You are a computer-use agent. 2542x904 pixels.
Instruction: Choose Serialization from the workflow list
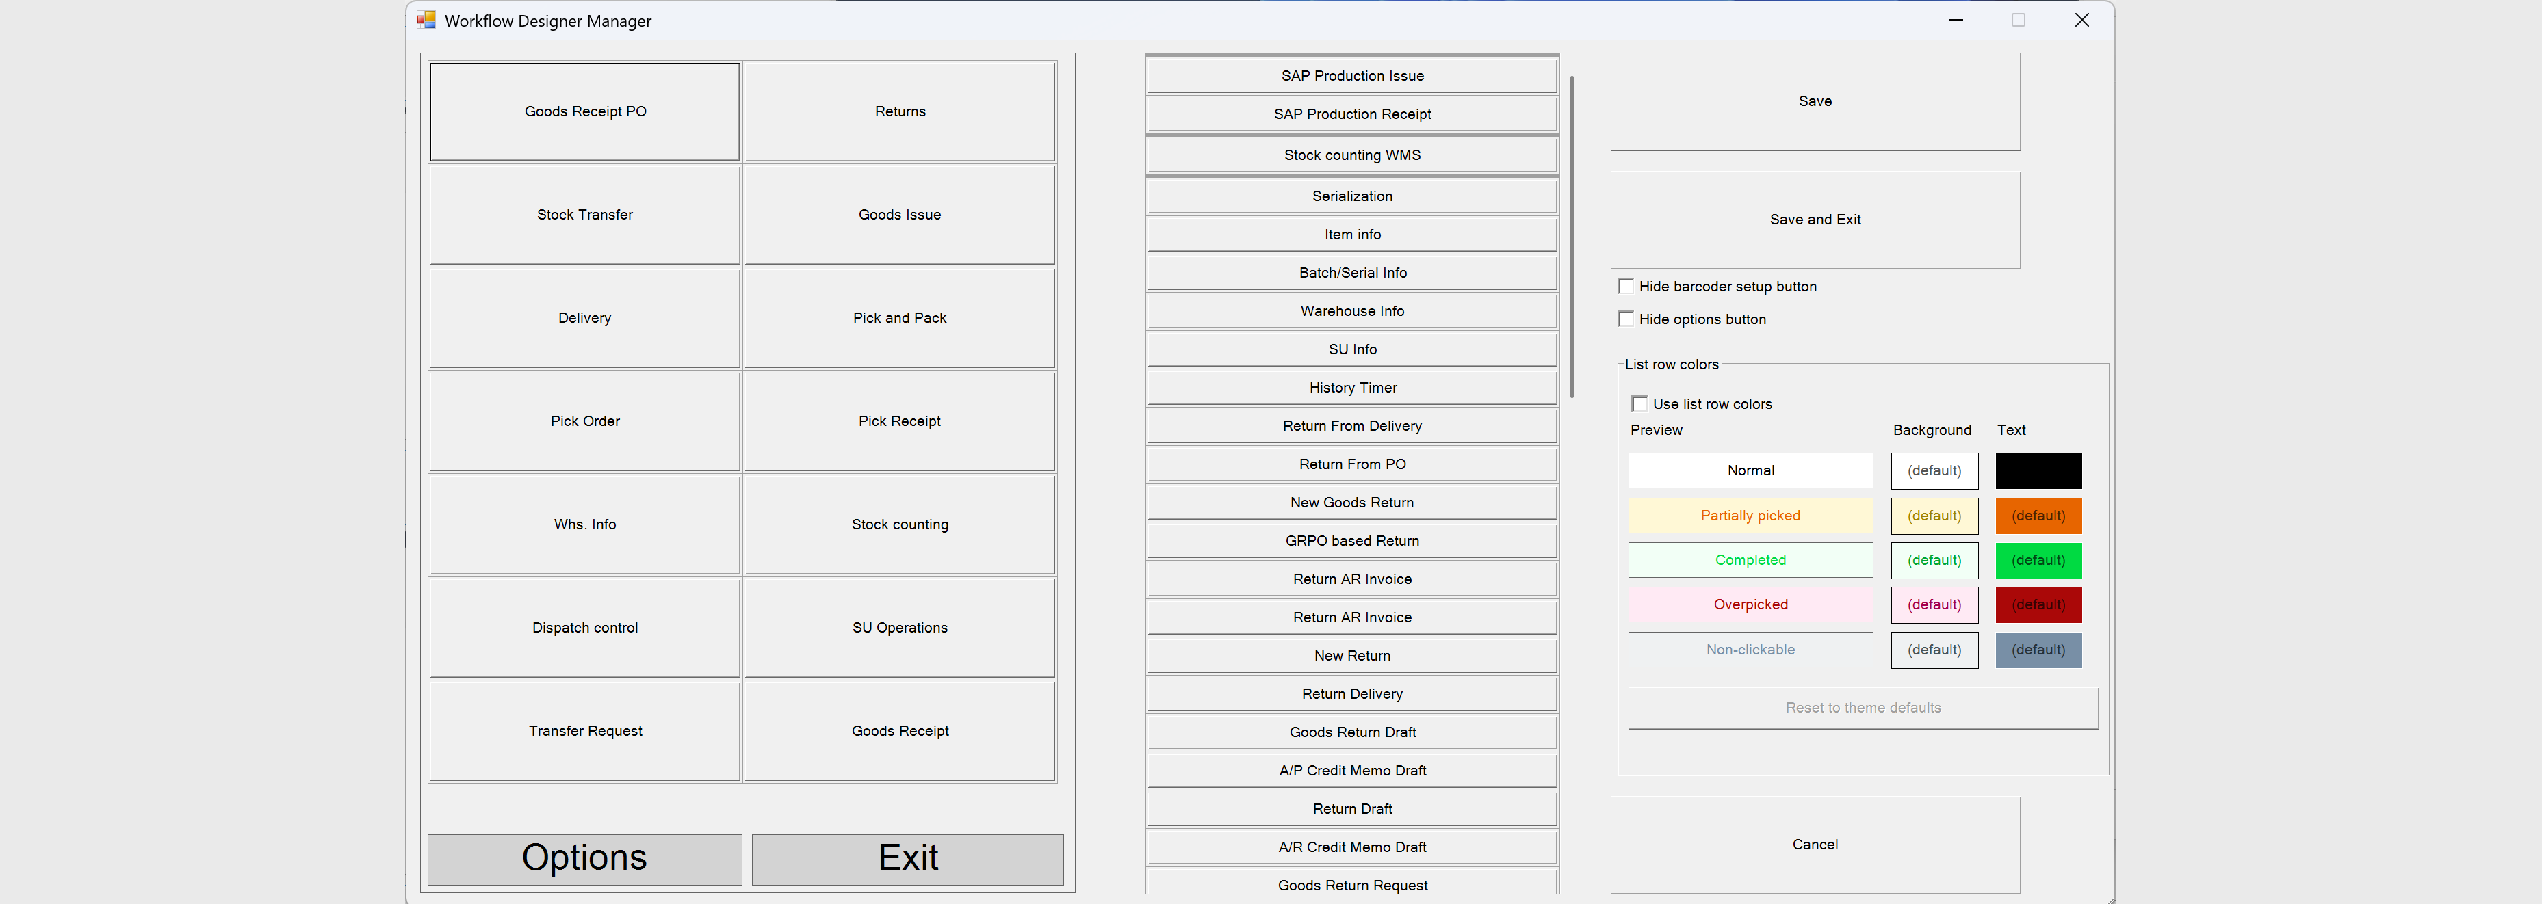[1352, 196]
